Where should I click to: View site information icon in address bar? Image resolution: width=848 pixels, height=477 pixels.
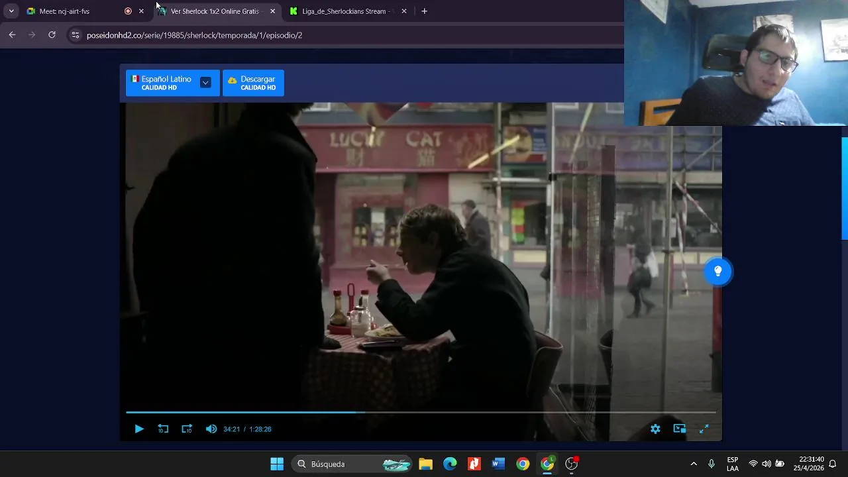tap(76, 35)
